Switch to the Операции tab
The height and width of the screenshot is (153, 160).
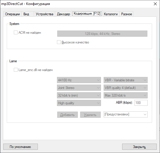12,14
